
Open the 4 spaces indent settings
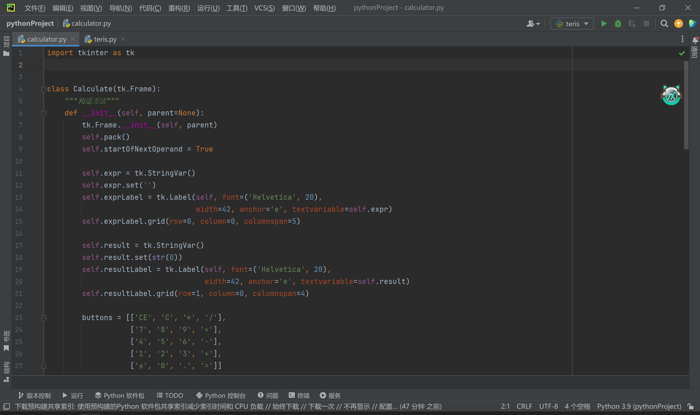pos(577,406)
